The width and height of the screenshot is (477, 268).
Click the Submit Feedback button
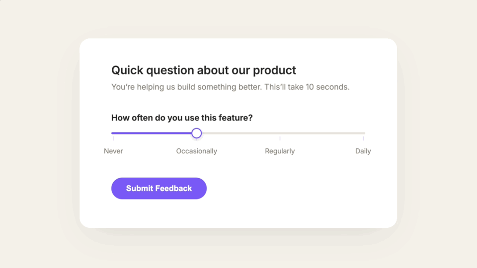159,189
